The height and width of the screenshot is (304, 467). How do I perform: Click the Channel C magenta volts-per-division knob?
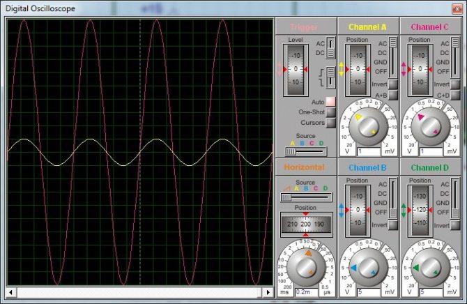pyautogui.click(x=430, y=127)
